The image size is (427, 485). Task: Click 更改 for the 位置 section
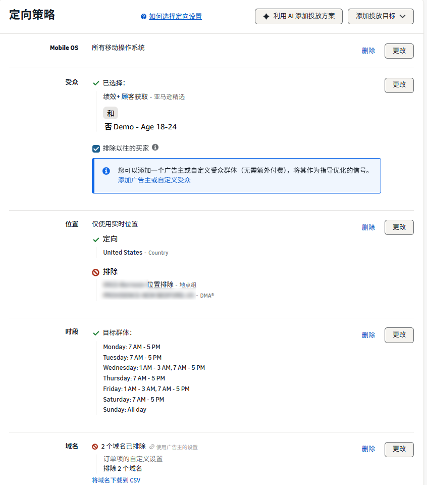399,227
